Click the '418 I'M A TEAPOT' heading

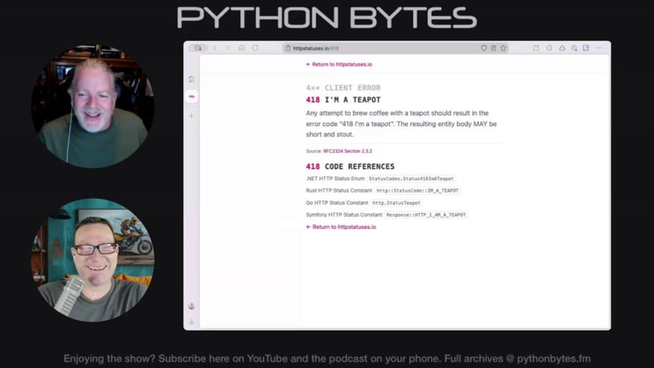[343, 100]
